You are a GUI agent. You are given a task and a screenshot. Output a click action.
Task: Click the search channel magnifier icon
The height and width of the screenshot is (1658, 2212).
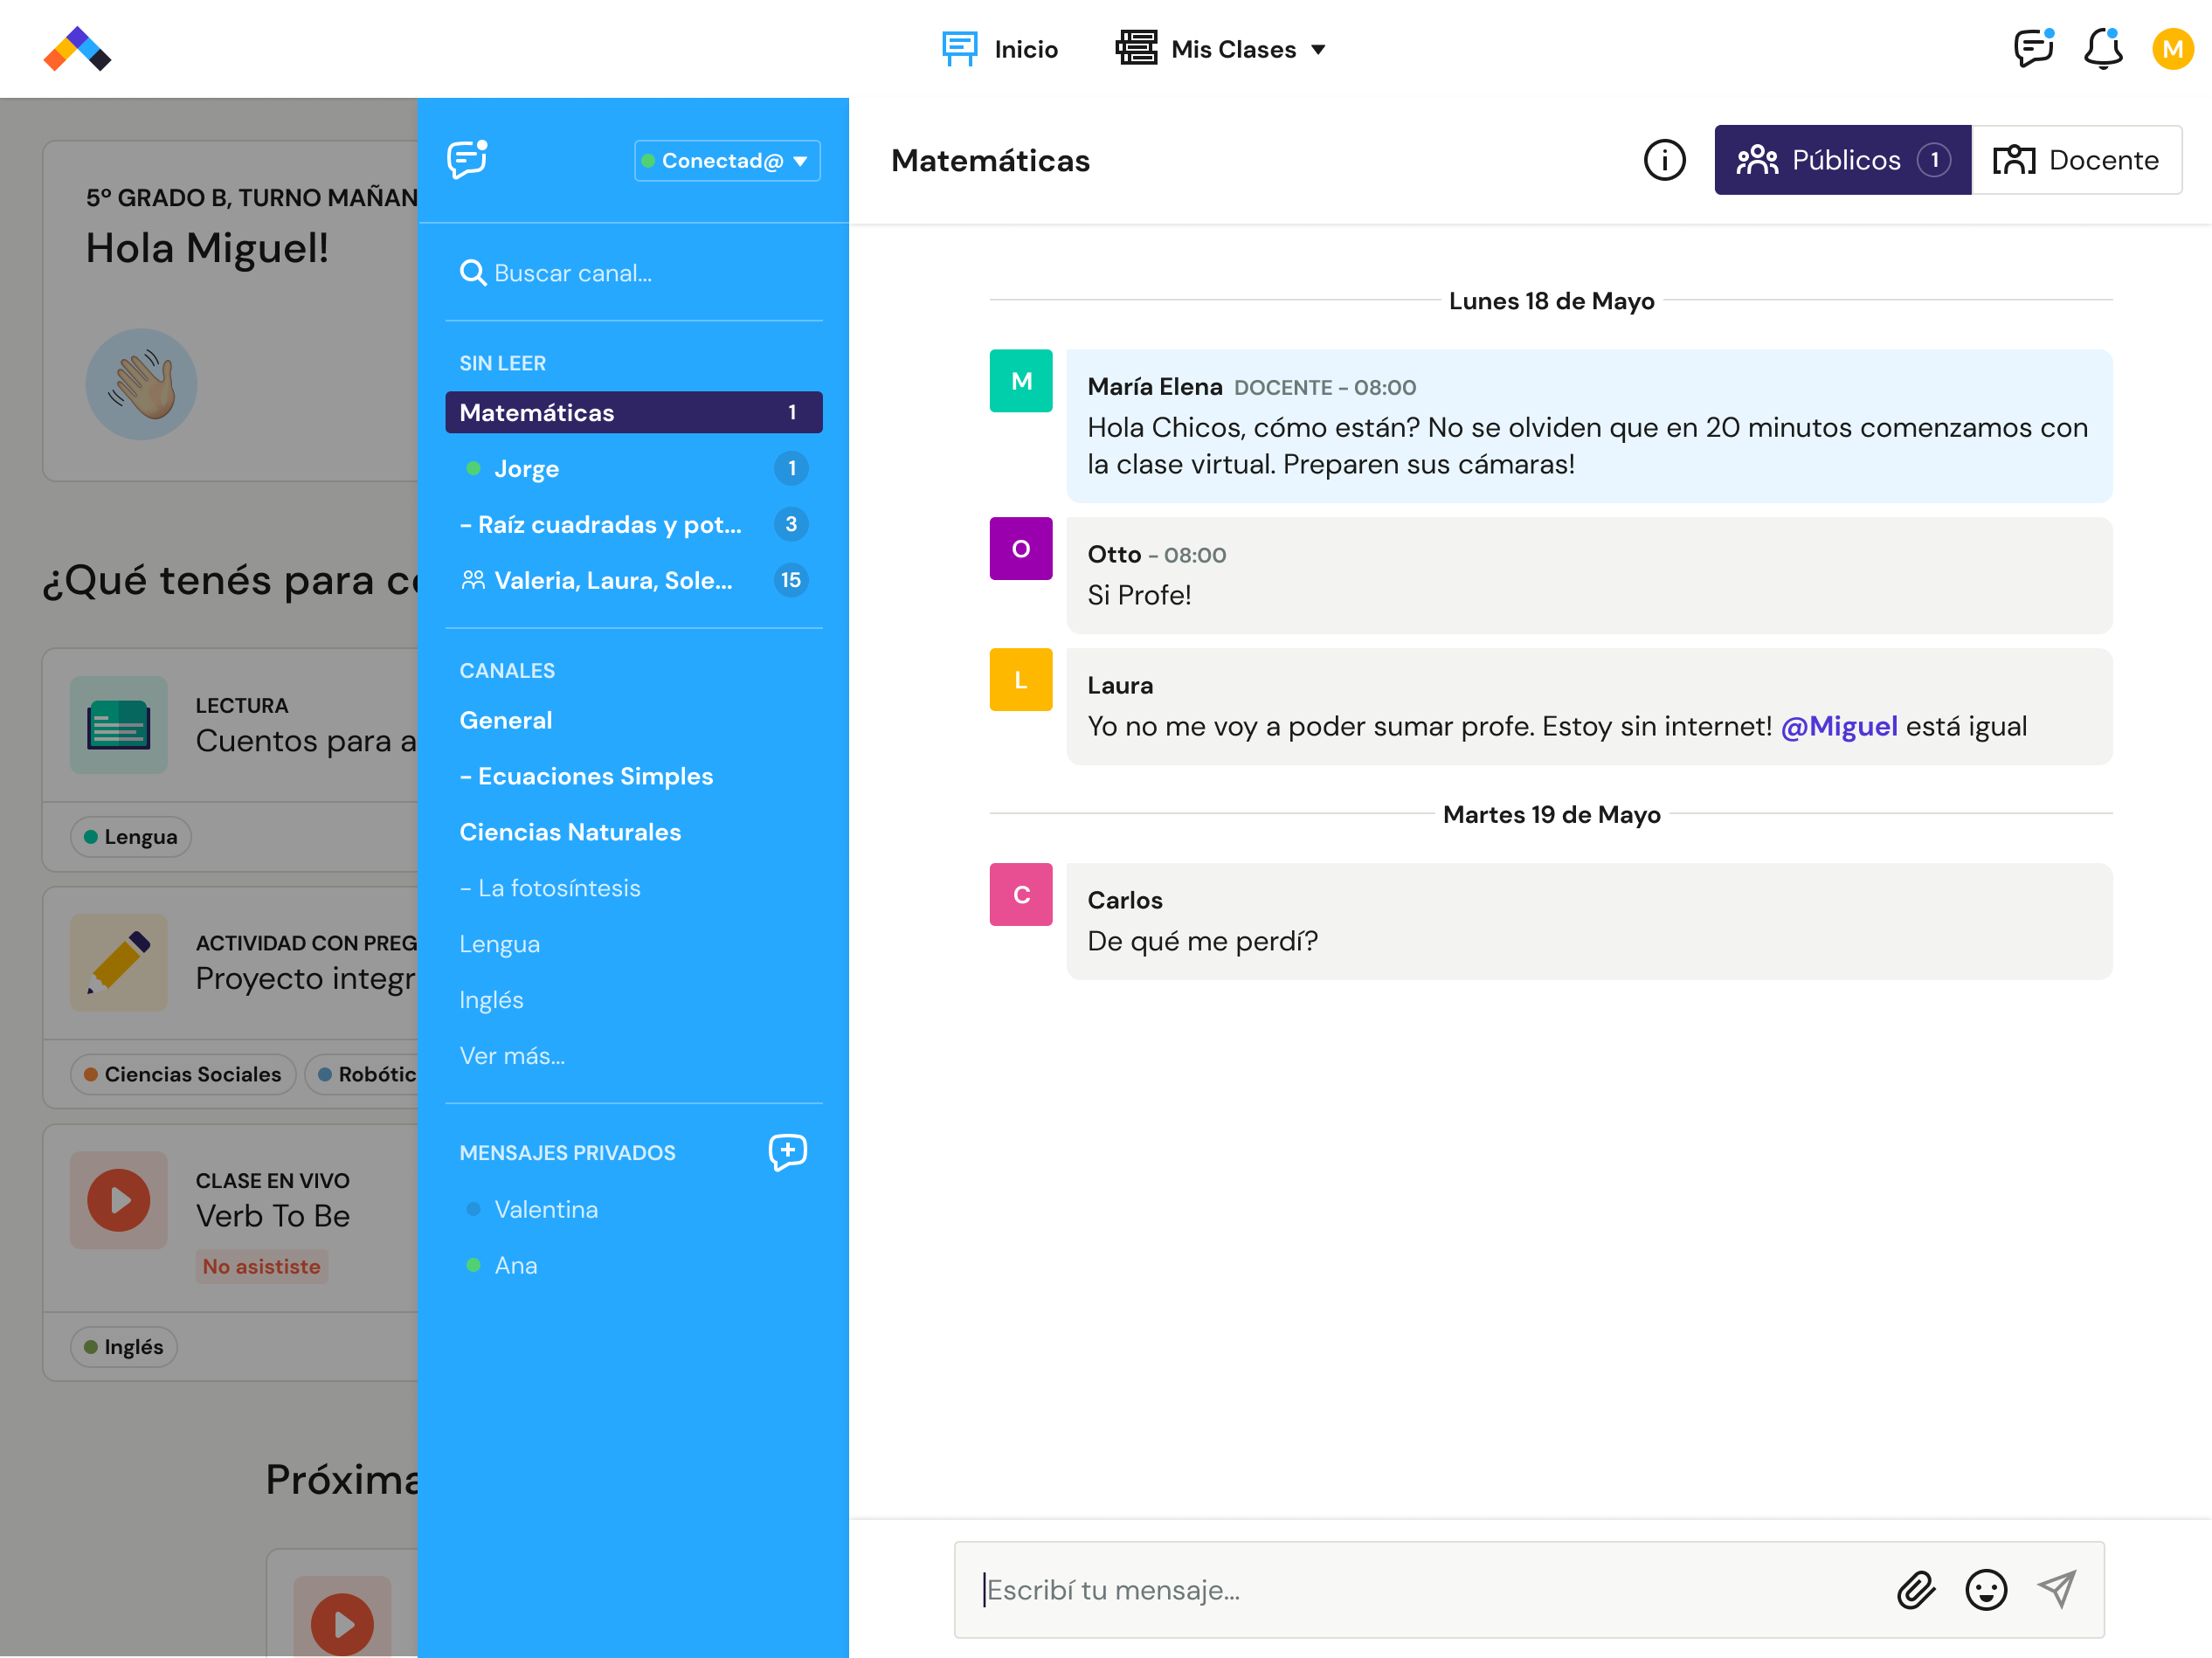pos(472,273)
